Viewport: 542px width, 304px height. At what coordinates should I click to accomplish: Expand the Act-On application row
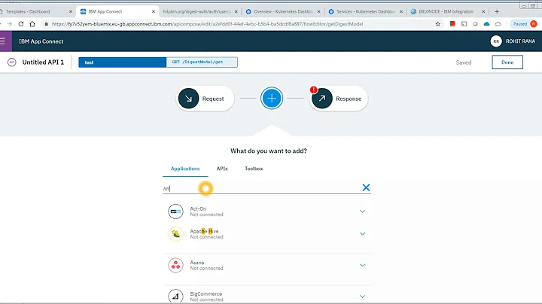tap(362, 211)
